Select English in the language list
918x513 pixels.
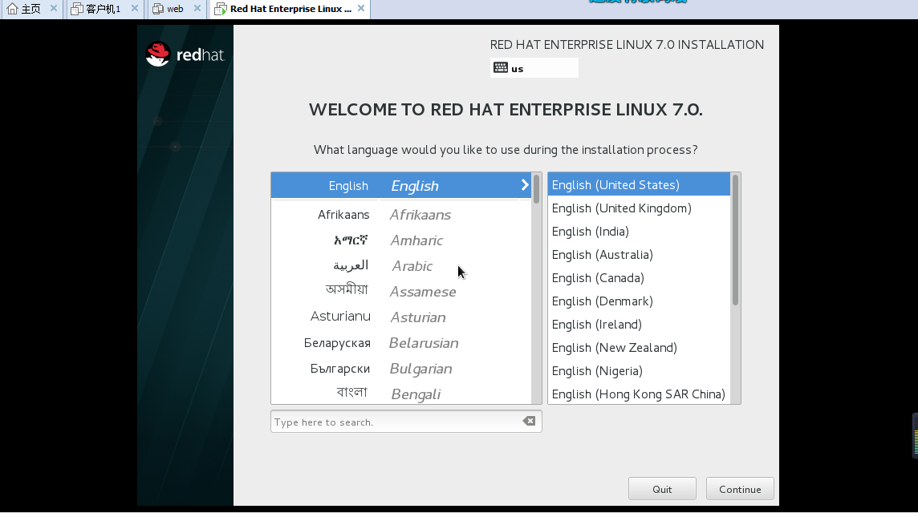point(401,185)
